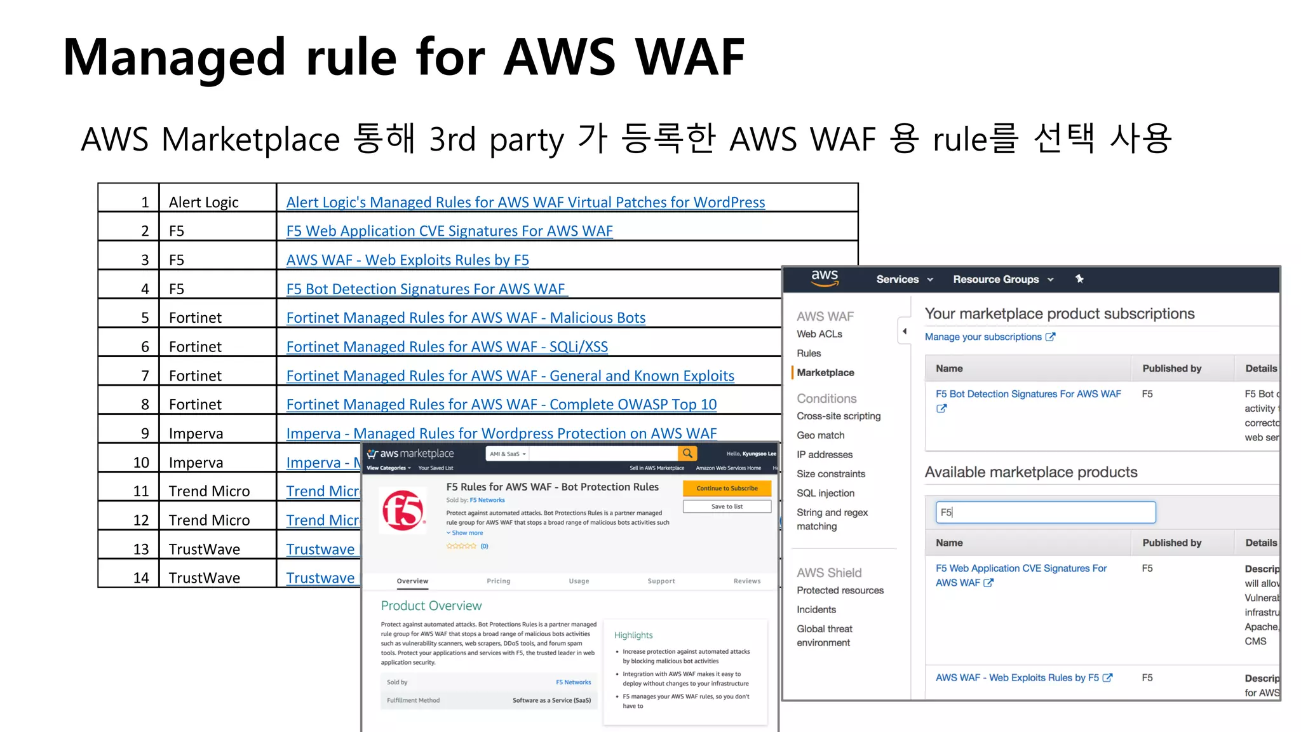Open the AMI & SaaS search category dropdown

point(508,454)
